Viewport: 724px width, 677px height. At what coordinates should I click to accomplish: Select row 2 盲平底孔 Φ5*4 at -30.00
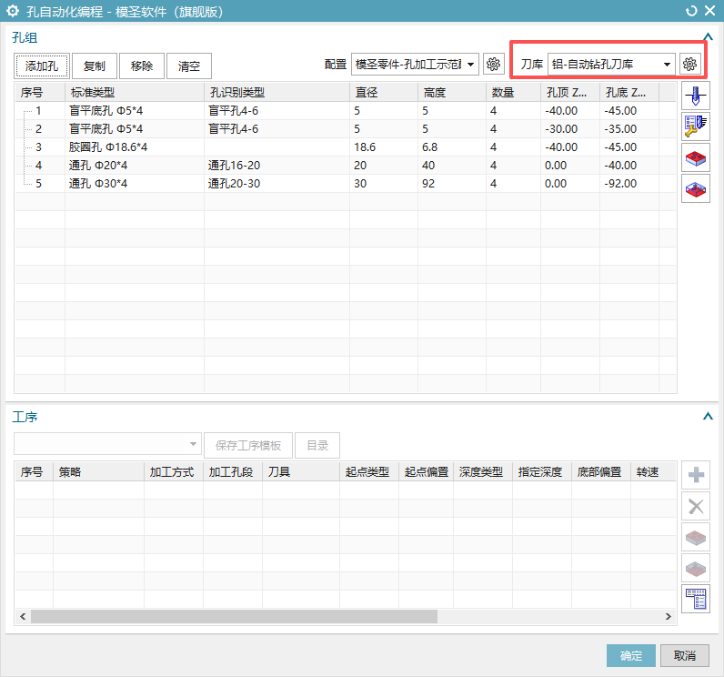346,129
